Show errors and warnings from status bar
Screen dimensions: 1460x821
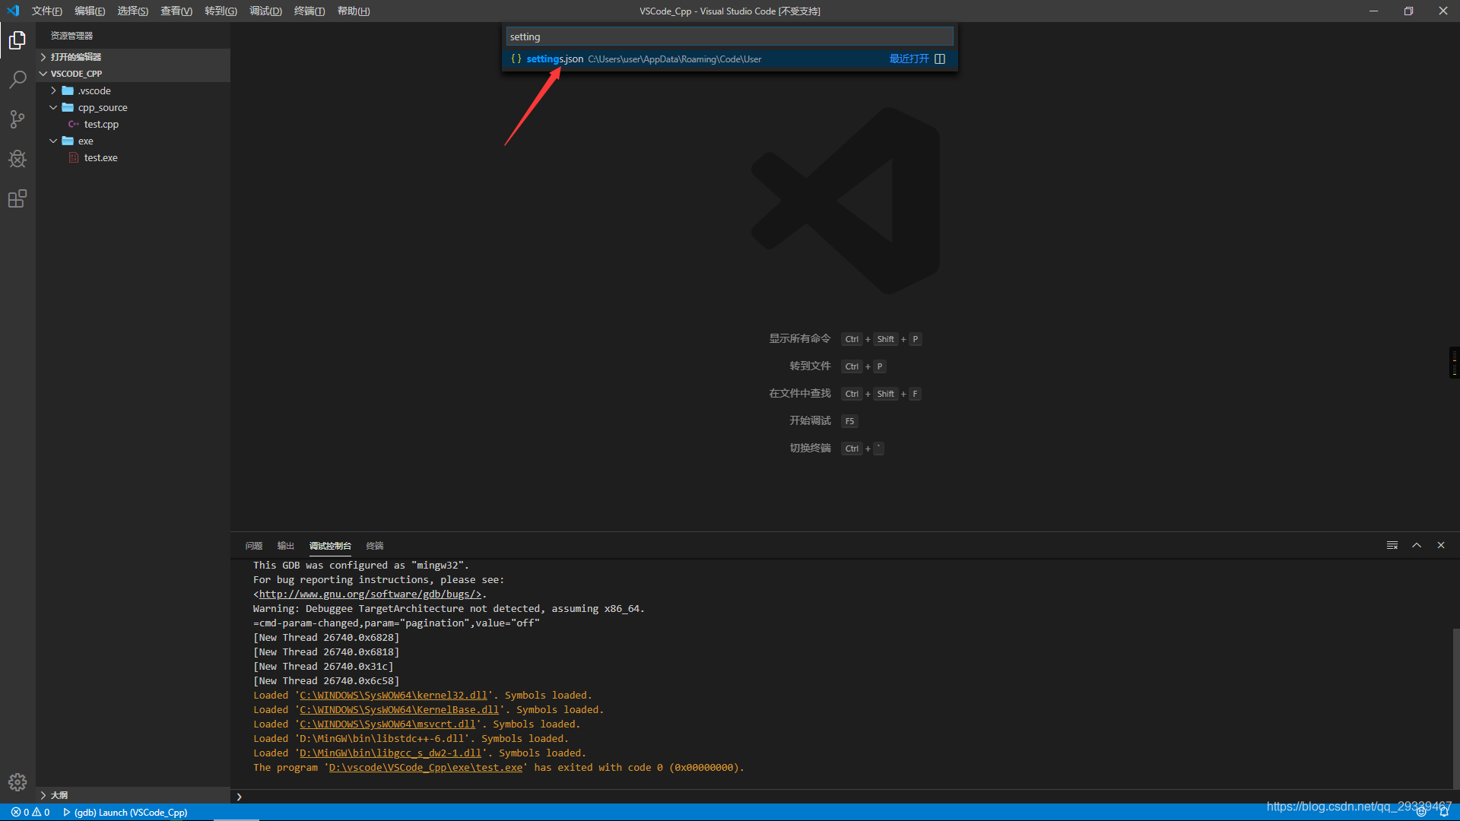[30, 812]
